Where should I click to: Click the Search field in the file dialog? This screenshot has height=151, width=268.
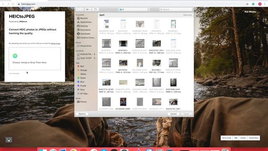coord(176,9)
